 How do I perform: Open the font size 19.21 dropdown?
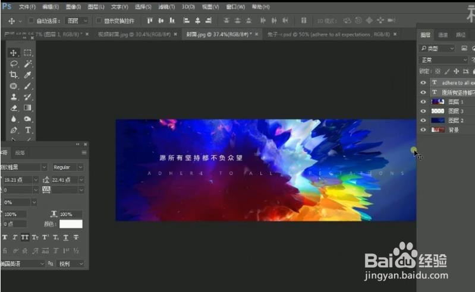[x=36, y=180]
